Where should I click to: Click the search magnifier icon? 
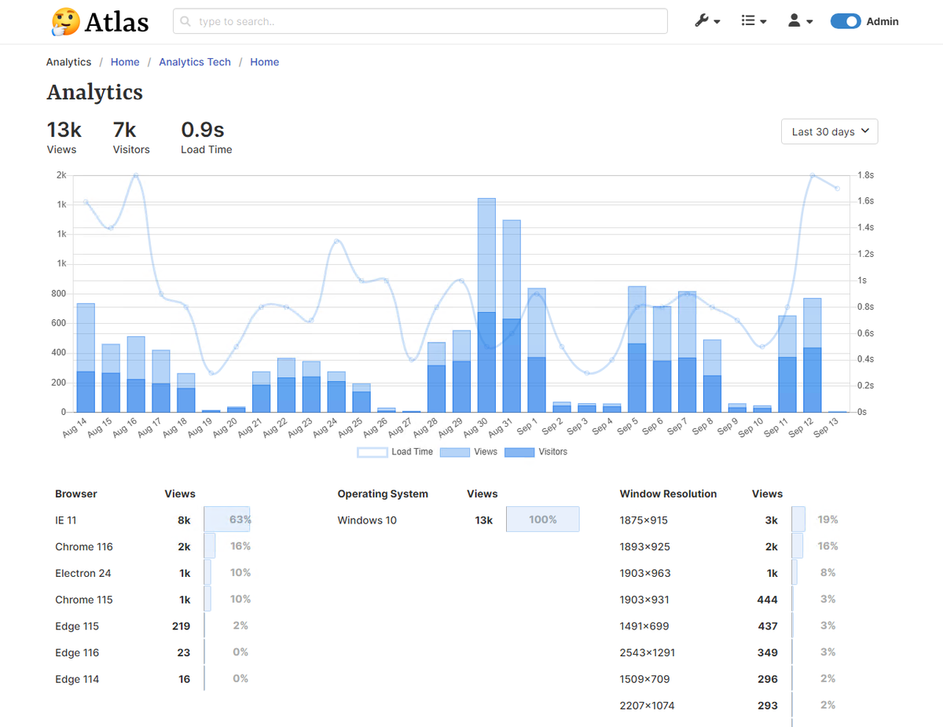[185, 21]
